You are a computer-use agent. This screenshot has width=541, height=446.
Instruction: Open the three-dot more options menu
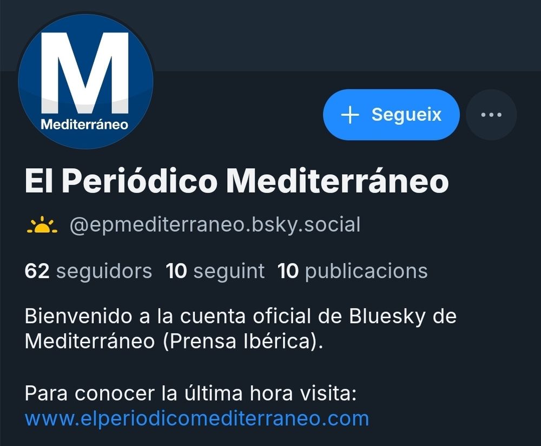point(491,115)
